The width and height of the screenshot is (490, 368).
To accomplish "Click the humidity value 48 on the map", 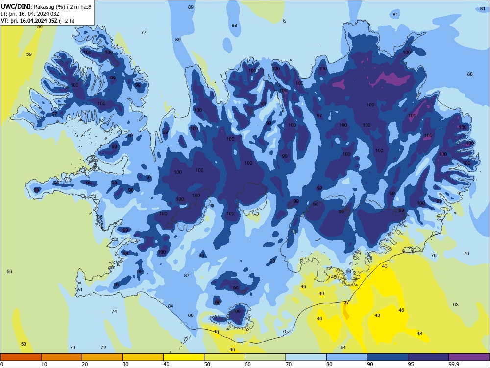I will tap(419, 334).
